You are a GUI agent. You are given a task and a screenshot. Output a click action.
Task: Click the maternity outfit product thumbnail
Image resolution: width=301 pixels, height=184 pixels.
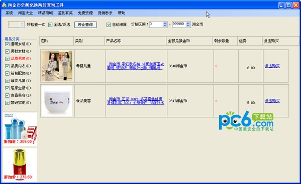pos(57,66)
